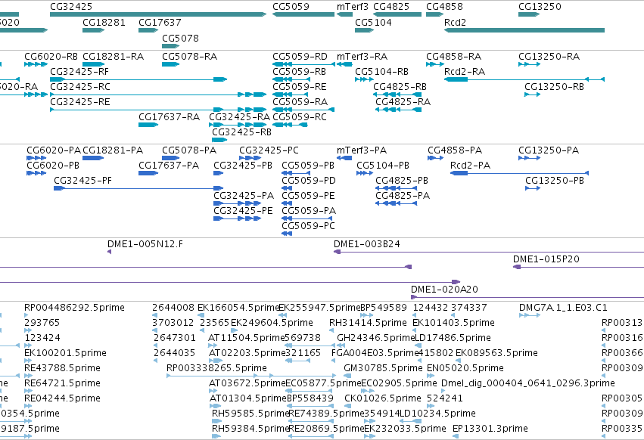Screen dimensions: 644x440
Task: Select transcript CG32425-RF
Action: click(x=138, y=79)
